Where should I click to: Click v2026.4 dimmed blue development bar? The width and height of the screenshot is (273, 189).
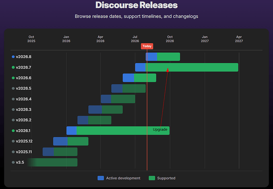106,99
